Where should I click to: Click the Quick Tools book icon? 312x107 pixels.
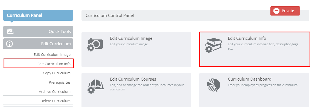10,32
